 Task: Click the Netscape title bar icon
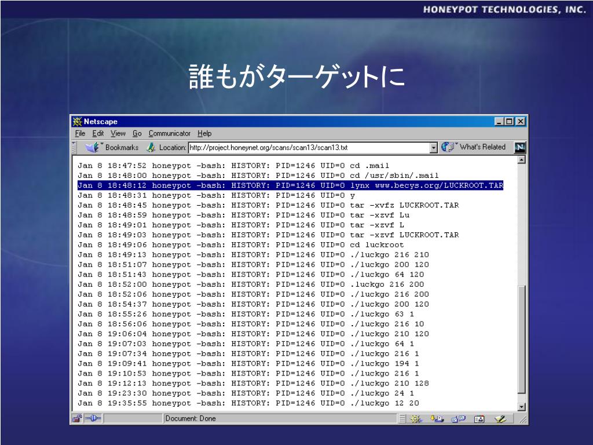(x=77, y=122)
